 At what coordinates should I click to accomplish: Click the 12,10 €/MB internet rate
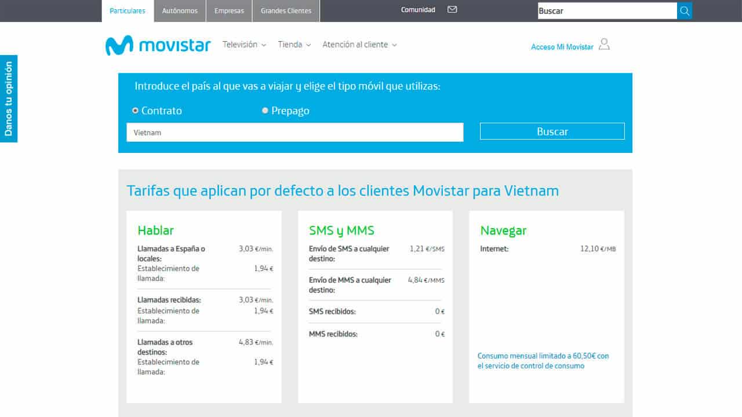pos(598,249)
